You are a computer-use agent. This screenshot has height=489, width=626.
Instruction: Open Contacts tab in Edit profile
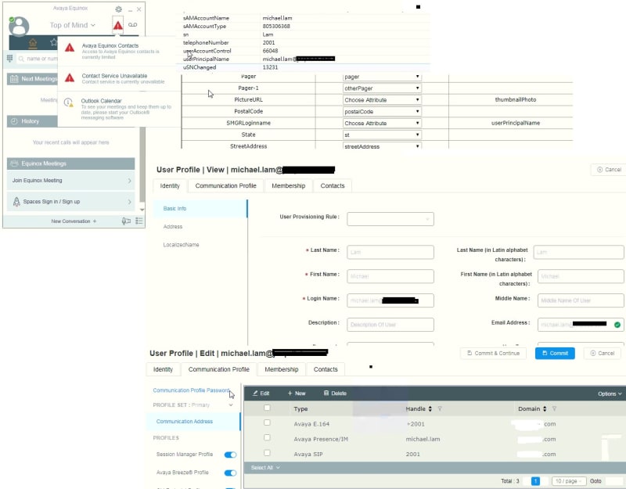point(326,369)
